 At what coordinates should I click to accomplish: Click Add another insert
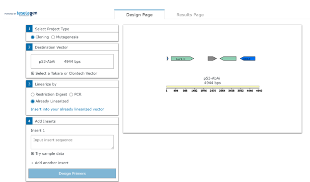click(x=50, y=163)
